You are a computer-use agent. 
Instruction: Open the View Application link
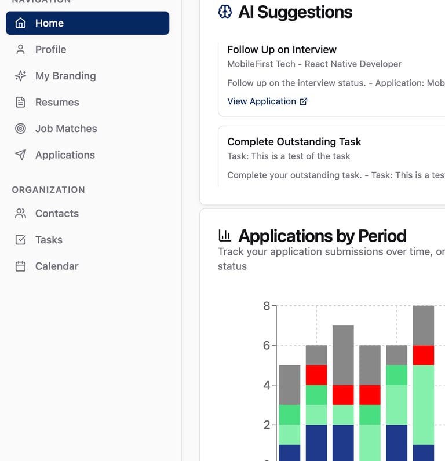(x=261, y=101)
